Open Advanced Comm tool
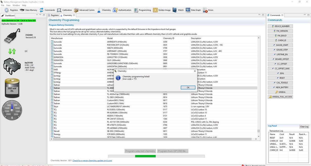311x166 pixels. coord(84,10)
